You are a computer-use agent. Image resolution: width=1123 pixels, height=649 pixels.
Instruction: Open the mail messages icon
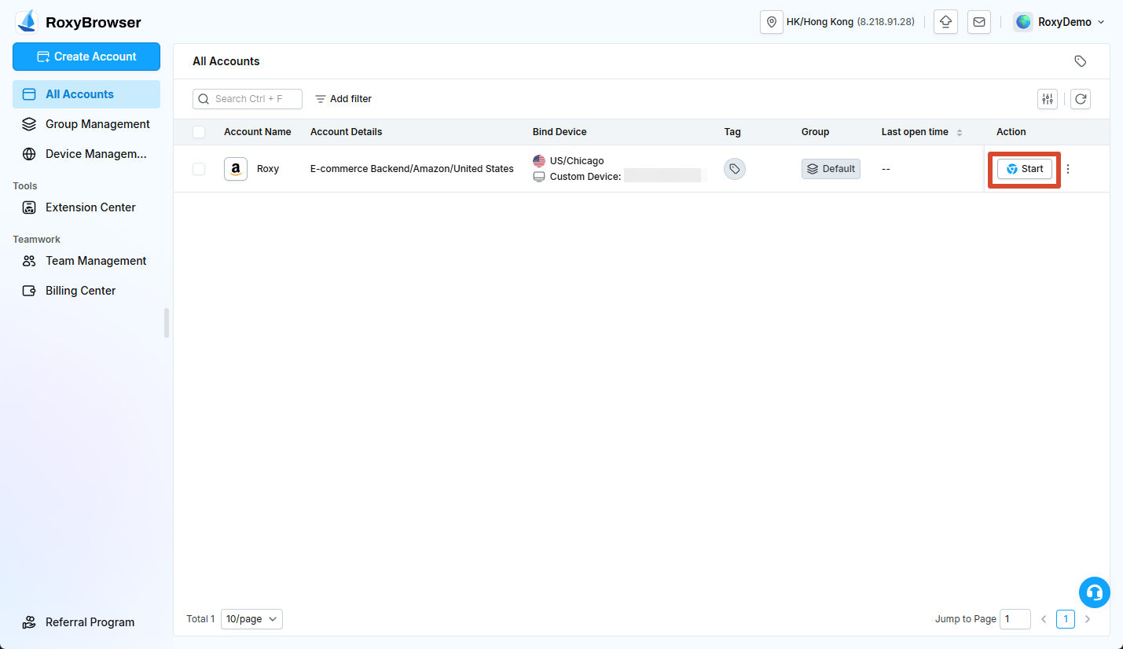(x=979, y=22)
